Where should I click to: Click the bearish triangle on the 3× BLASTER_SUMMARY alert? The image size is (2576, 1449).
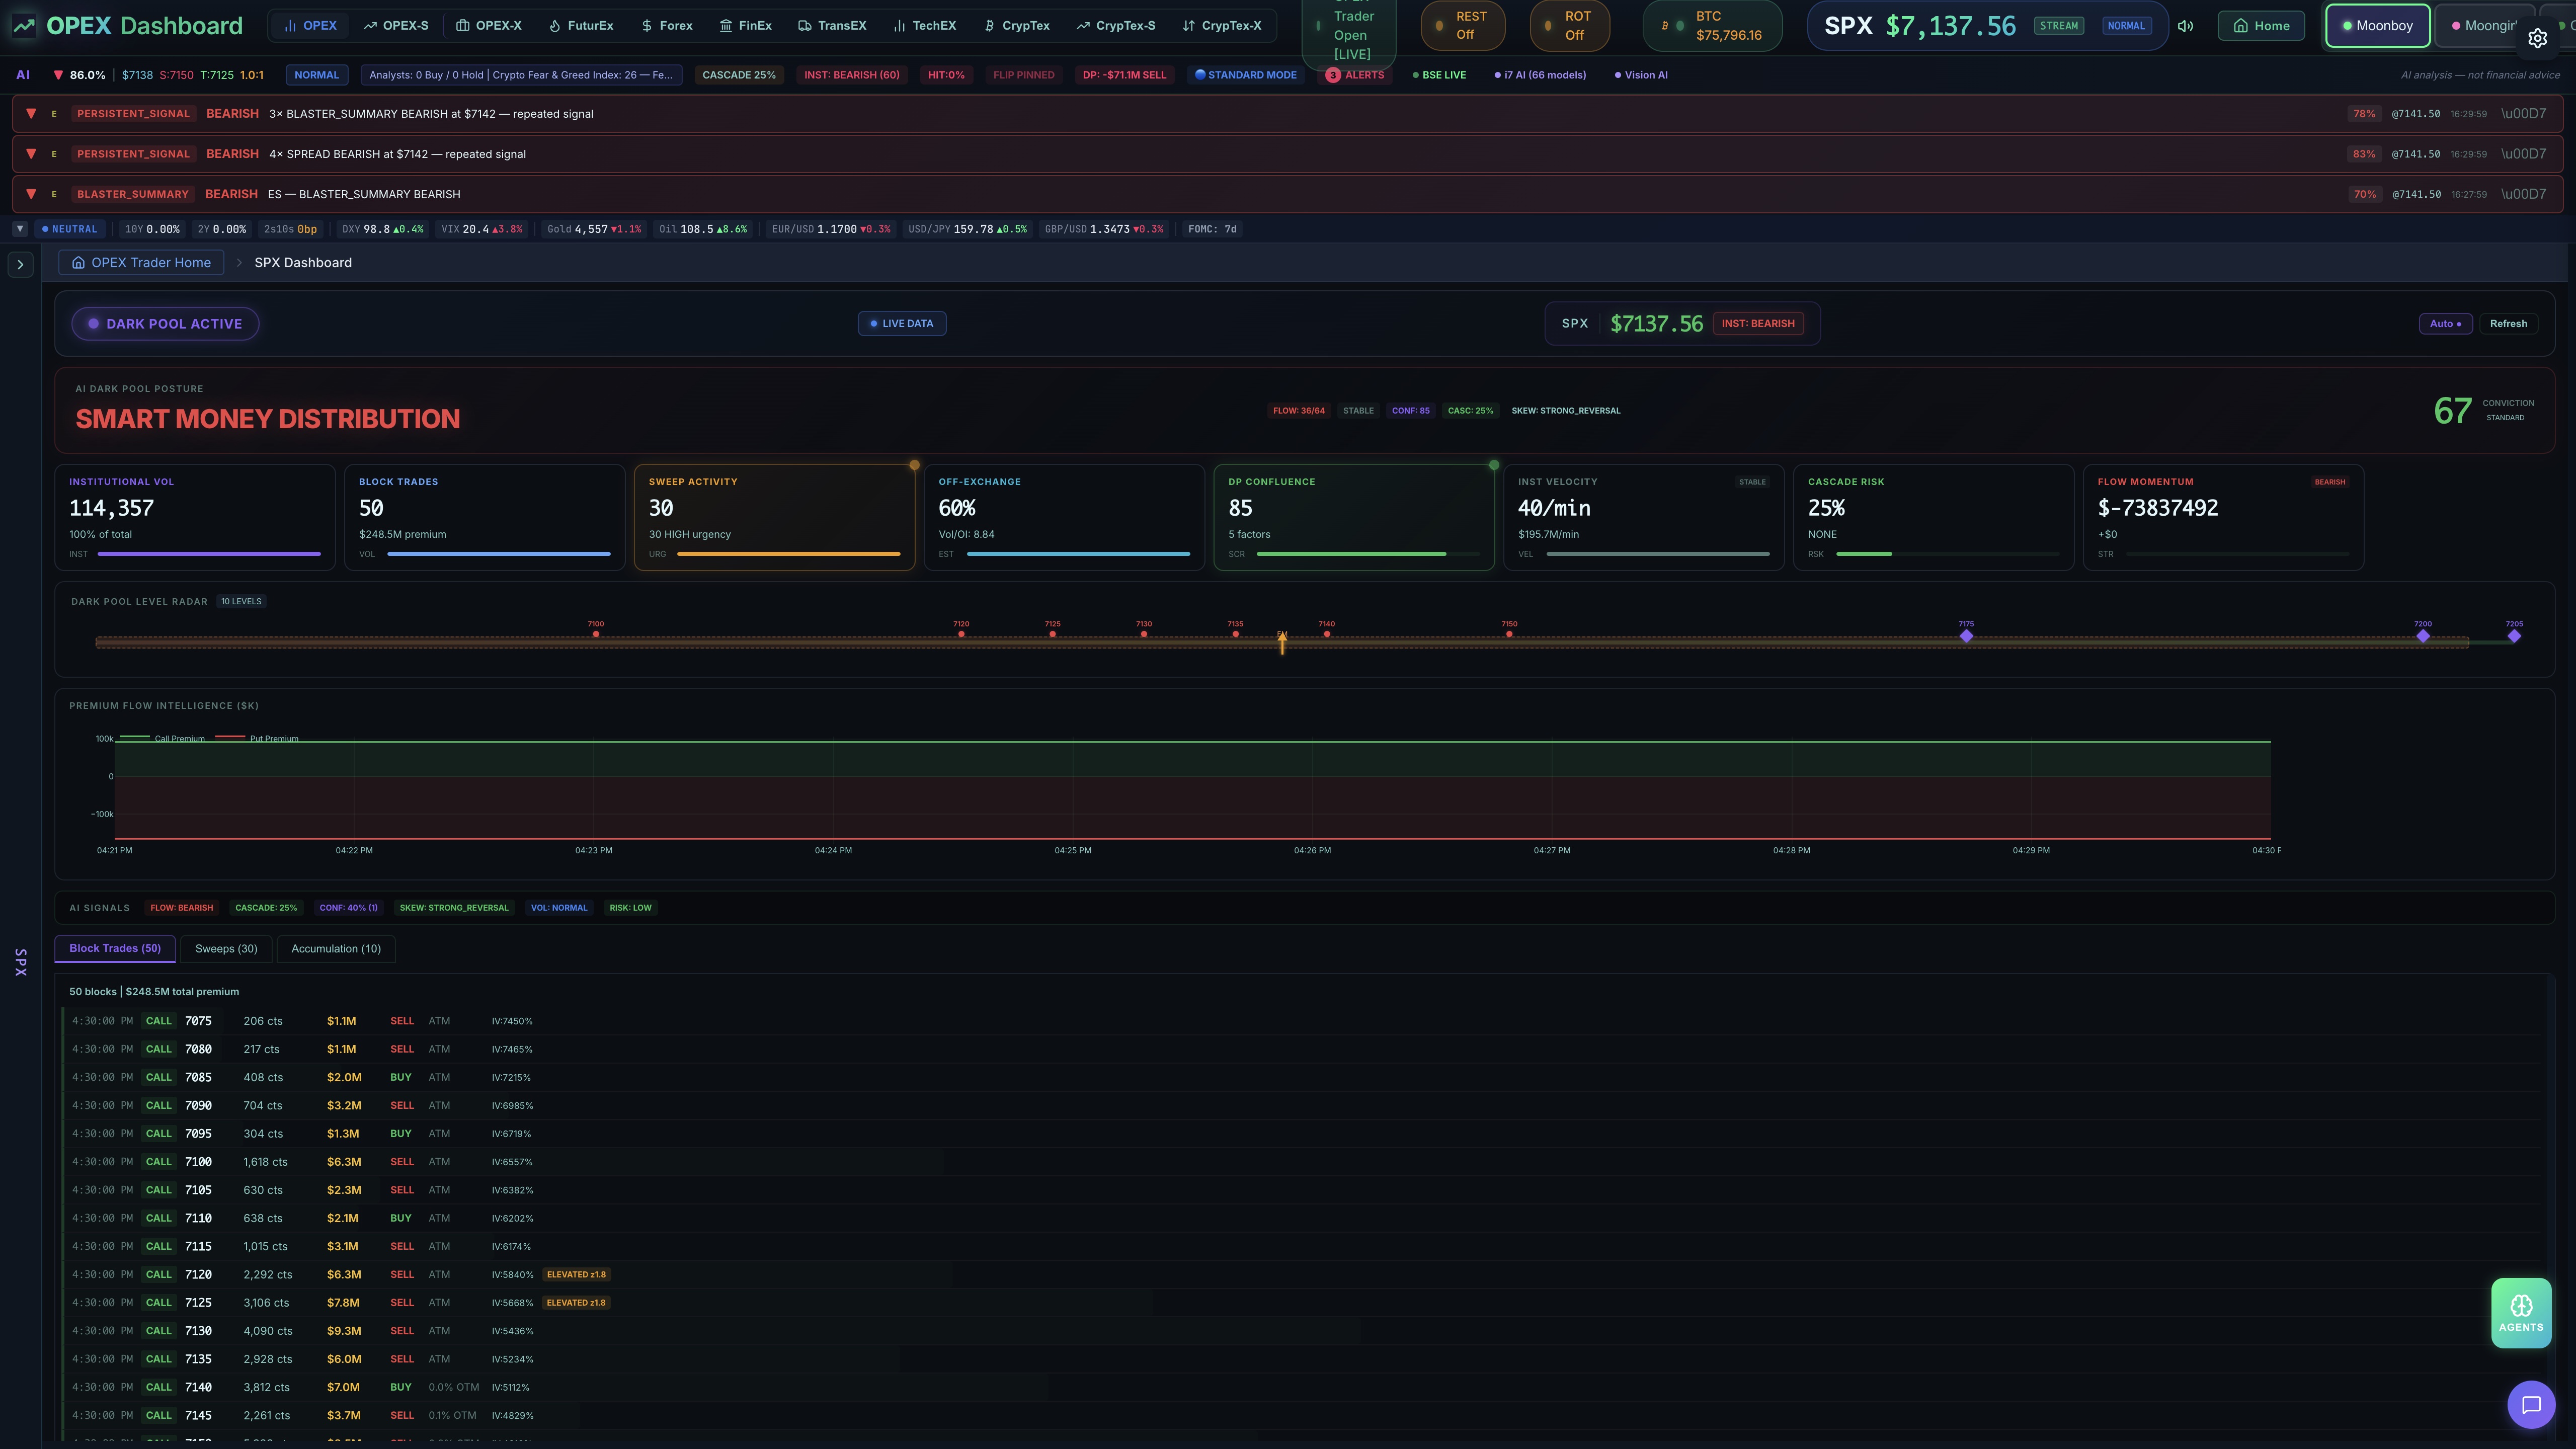point(31,114)
